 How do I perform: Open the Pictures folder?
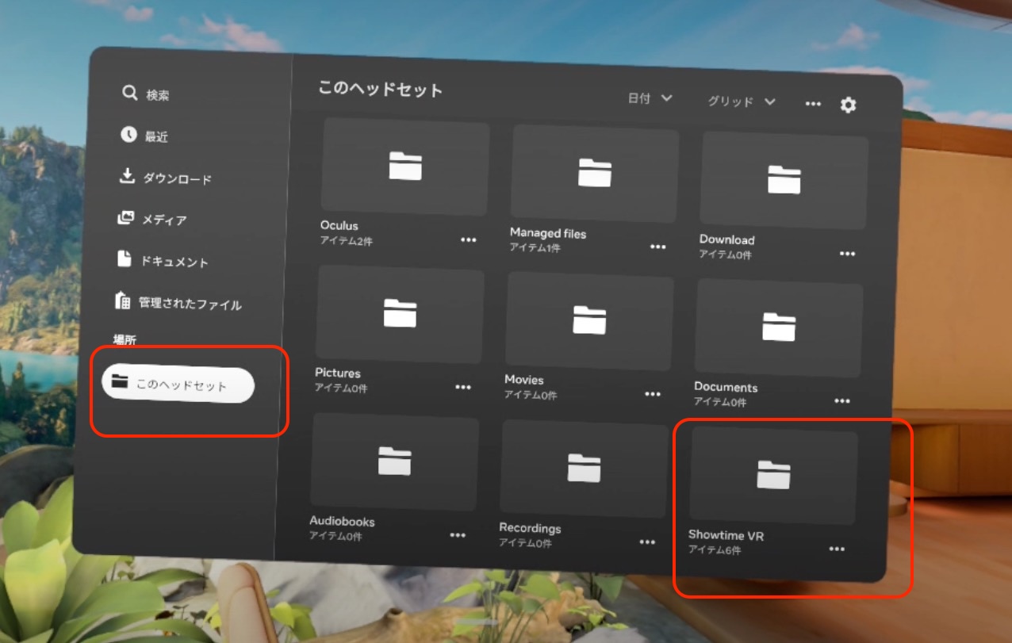[x=400, y=314]
